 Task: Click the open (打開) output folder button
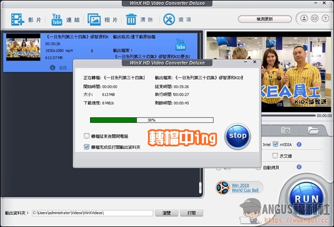click(x=191, y=213)
